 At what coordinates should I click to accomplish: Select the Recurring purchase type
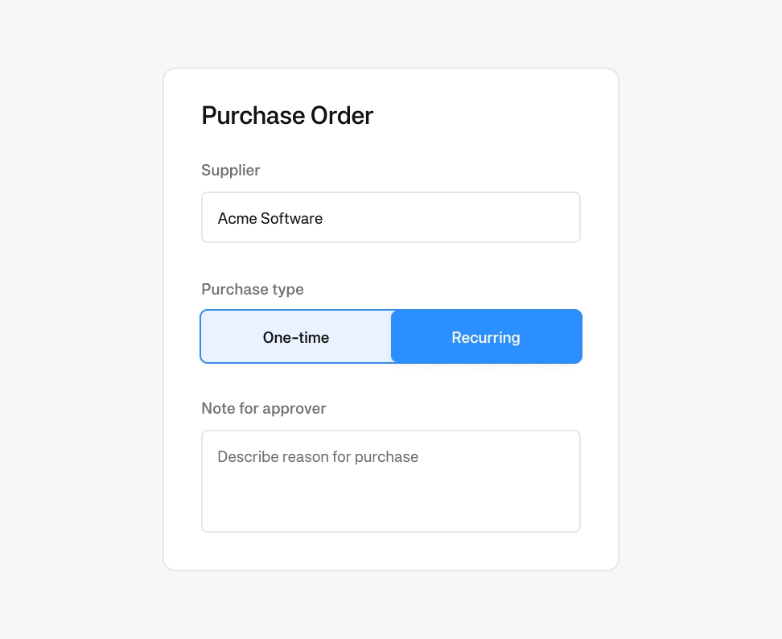[x=486, y=336]
